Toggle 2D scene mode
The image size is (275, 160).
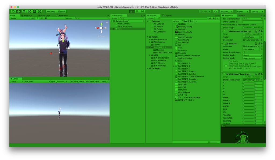click(x=32, y=18)
